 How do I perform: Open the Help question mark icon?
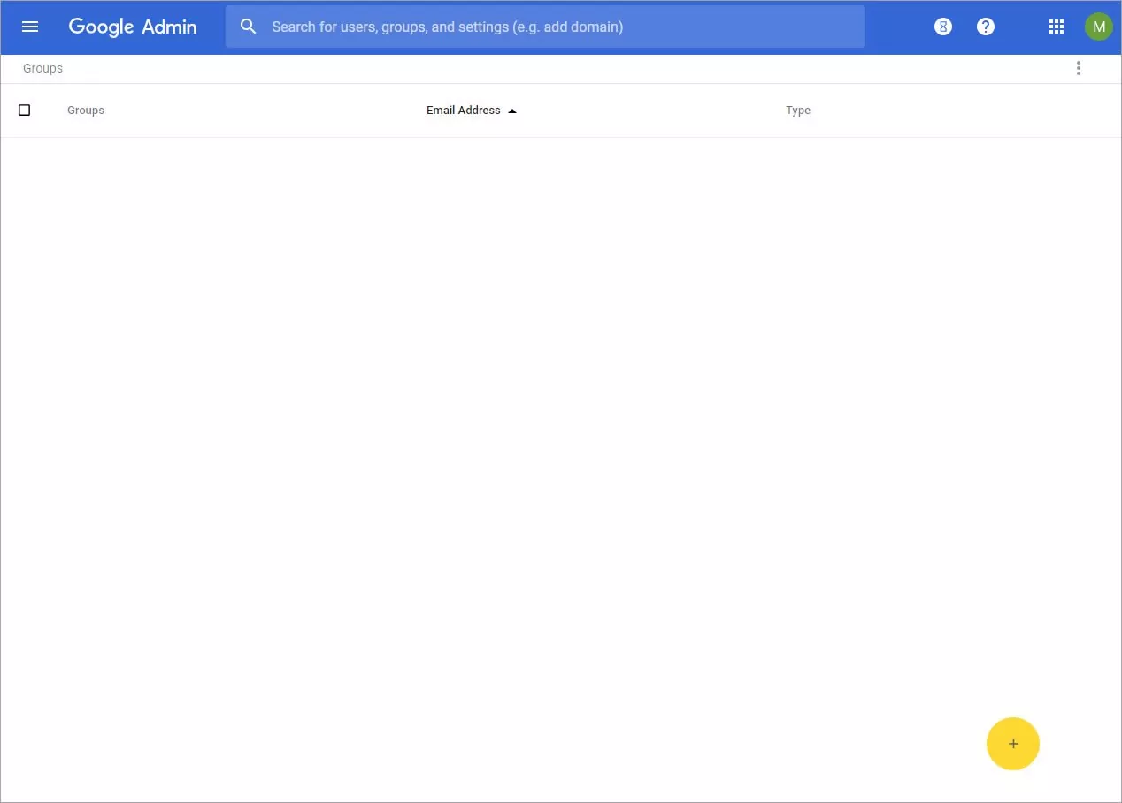(986, 27)
